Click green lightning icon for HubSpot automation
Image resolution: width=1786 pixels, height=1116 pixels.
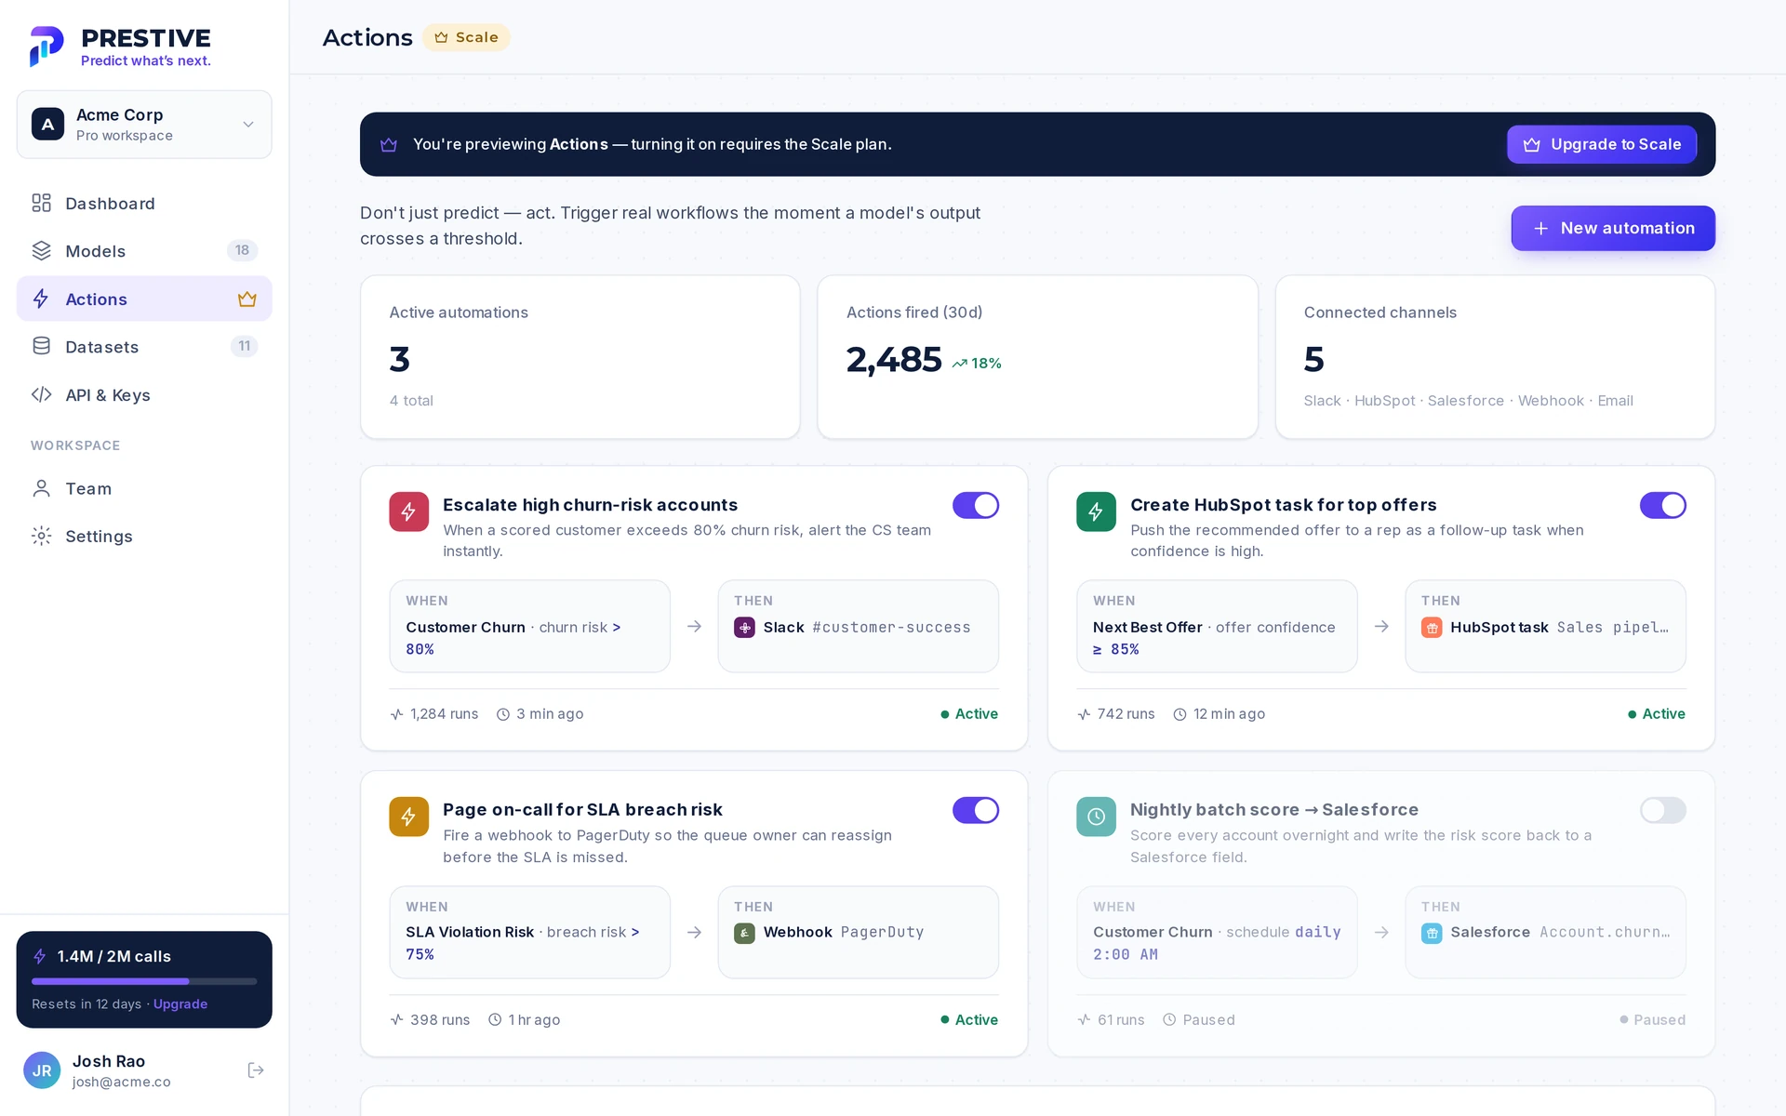[1096, 511]
